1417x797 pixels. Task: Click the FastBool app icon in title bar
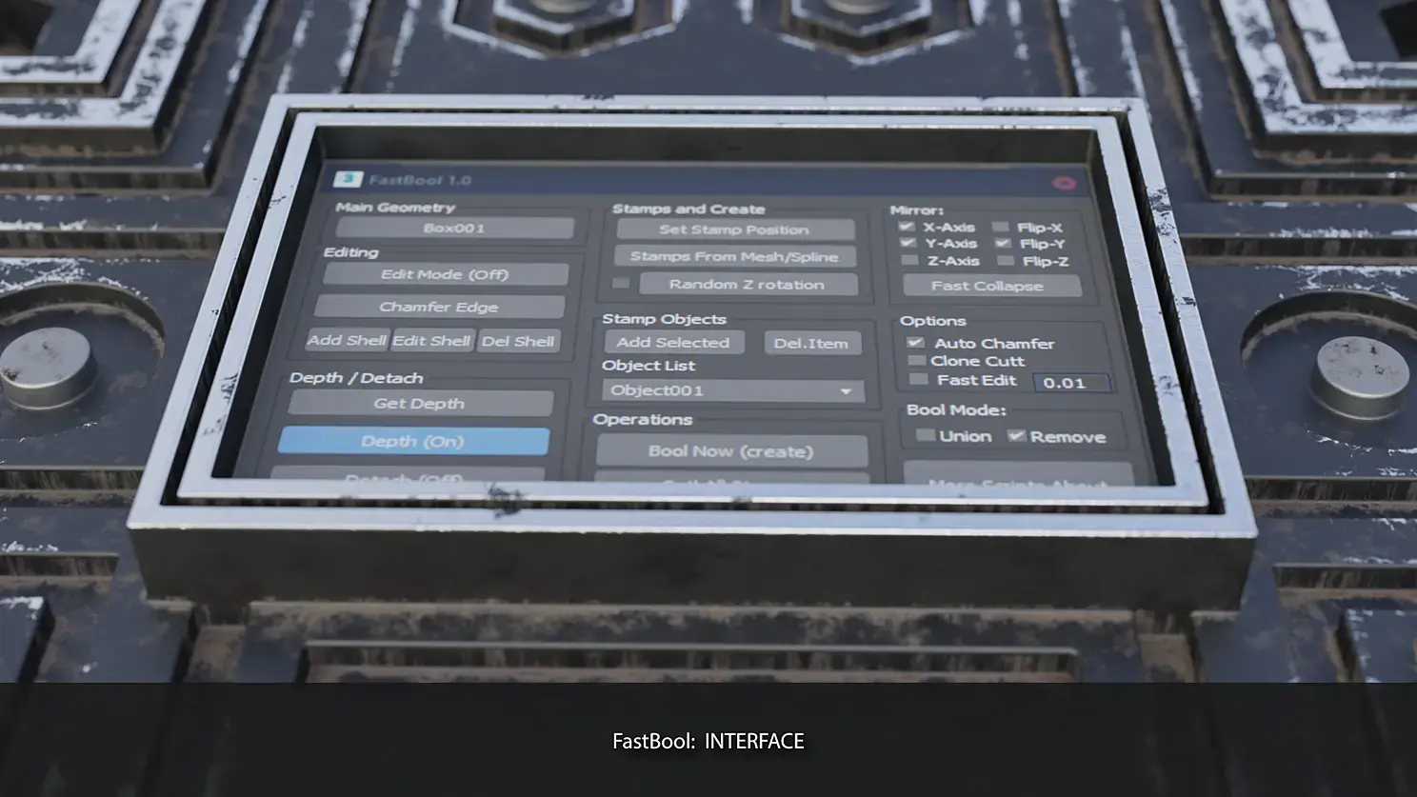349,179
